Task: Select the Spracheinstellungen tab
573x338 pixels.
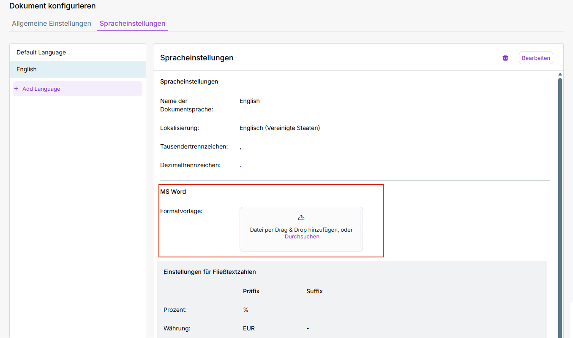Action: click(132, 24)
